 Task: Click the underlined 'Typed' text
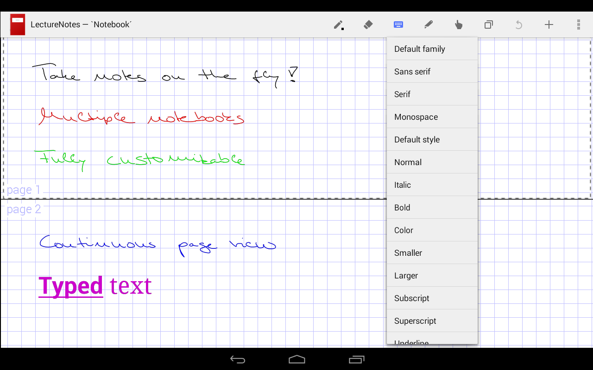point(71,287)
